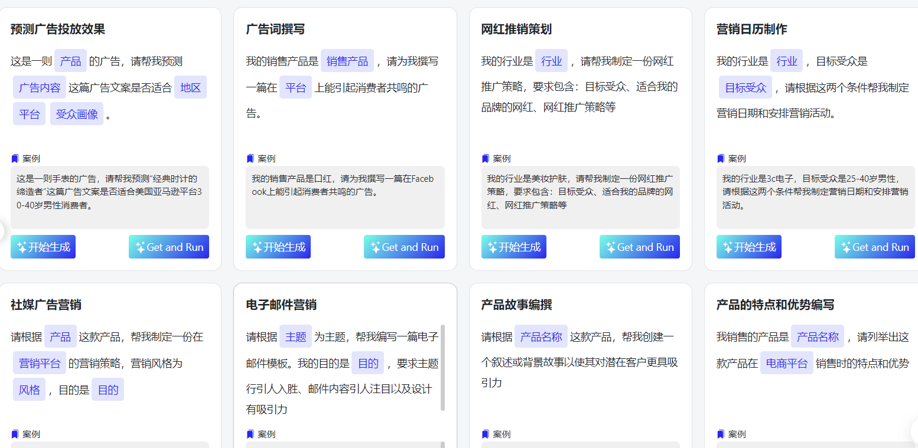This screenshot has height=448, width=918.
Task: Click the 网红推销策划 card title
Action: pos(516,29)
